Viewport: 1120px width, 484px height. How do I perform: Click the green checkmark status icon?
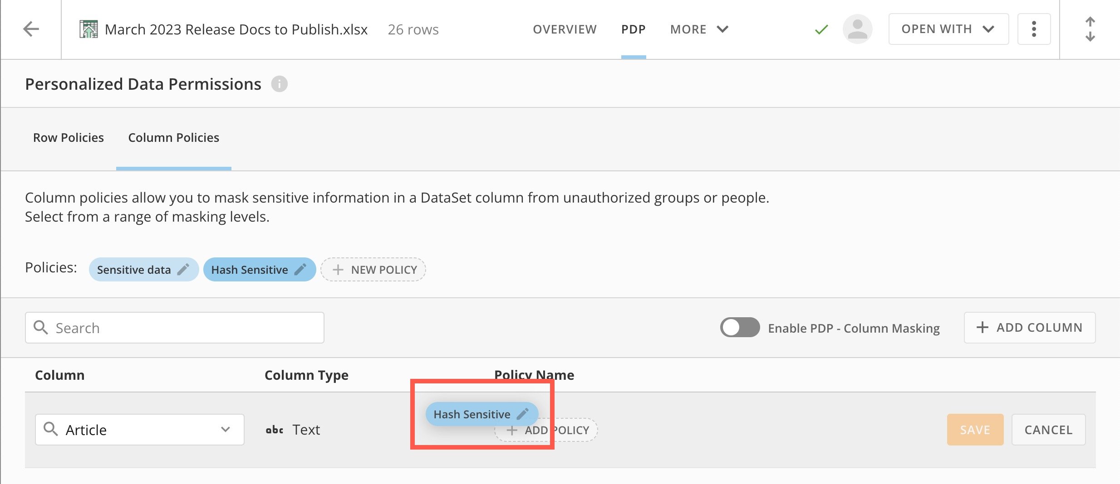coord(821,30)
